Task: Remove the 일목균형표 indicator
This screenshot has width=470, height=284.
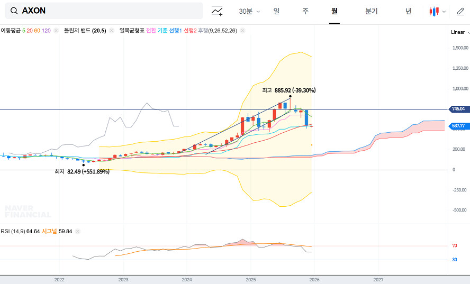Action: click(242, 31)
